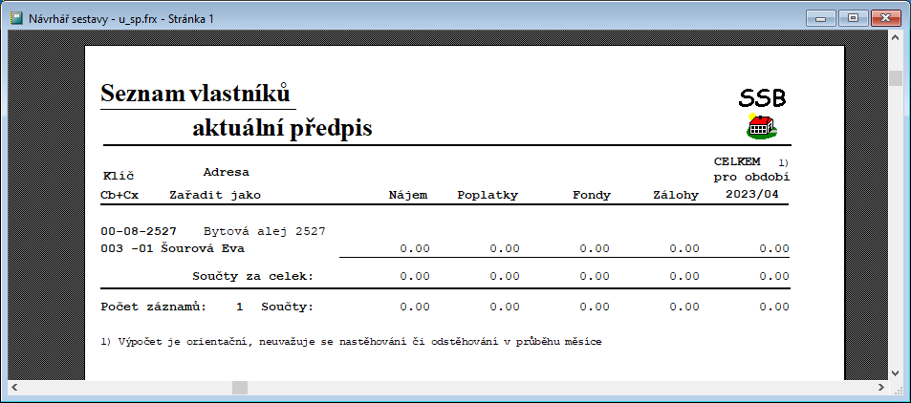The image size is (911, 403).
Task: Click the vertical scrollbar up arrow
Action: point(896,40)
